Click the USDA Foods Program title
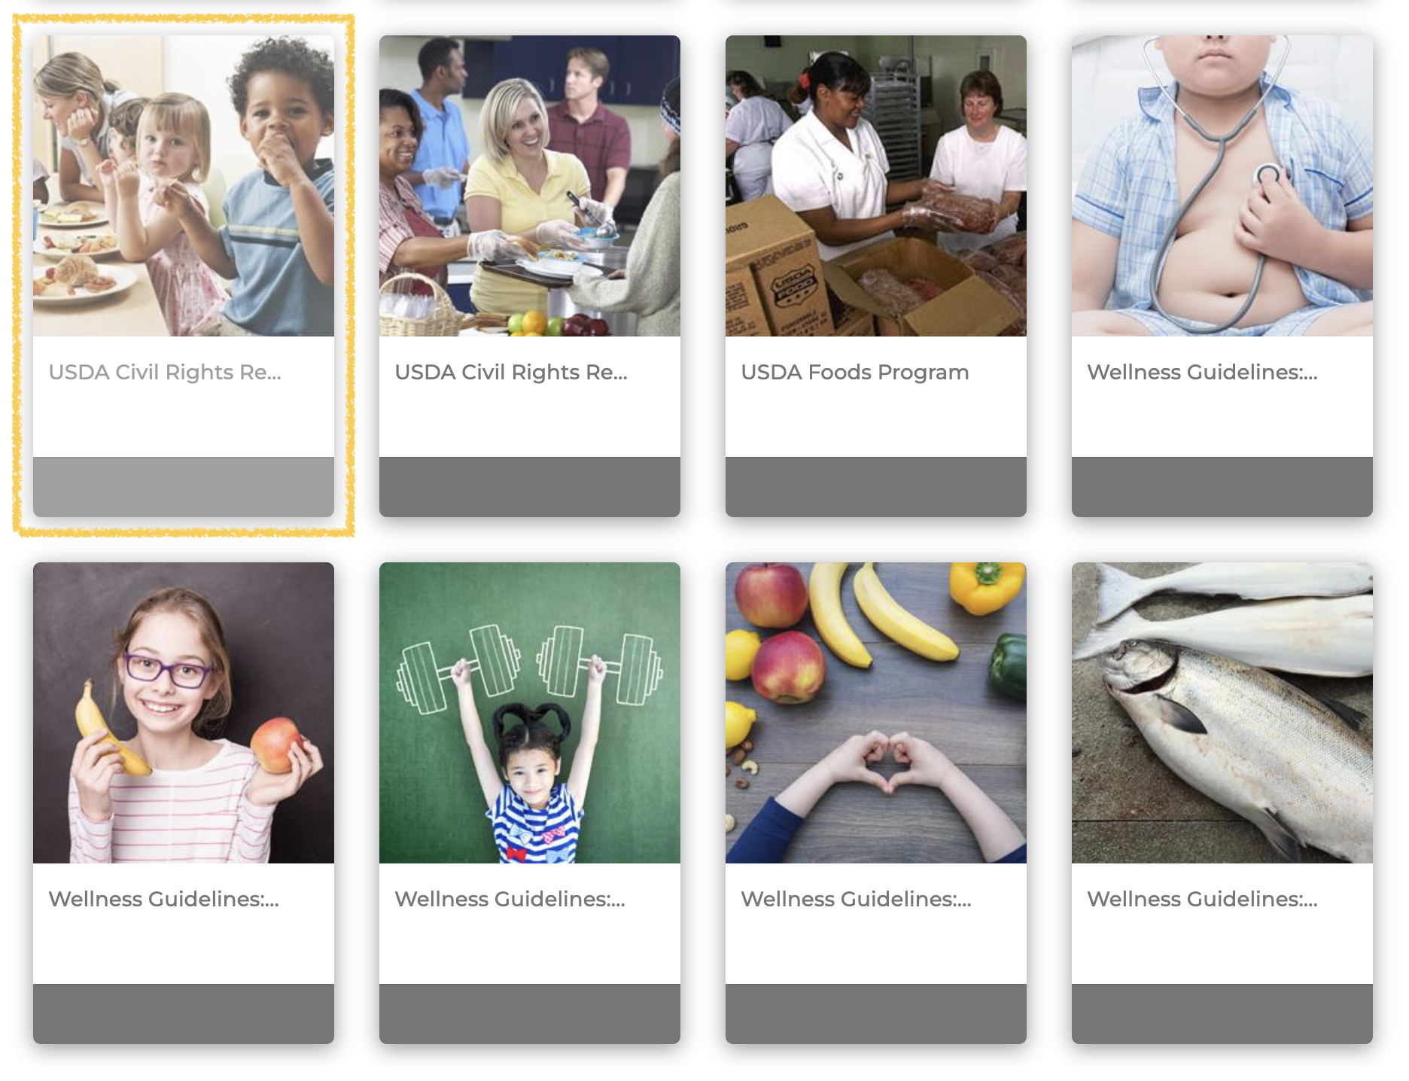 coord(855,372)
